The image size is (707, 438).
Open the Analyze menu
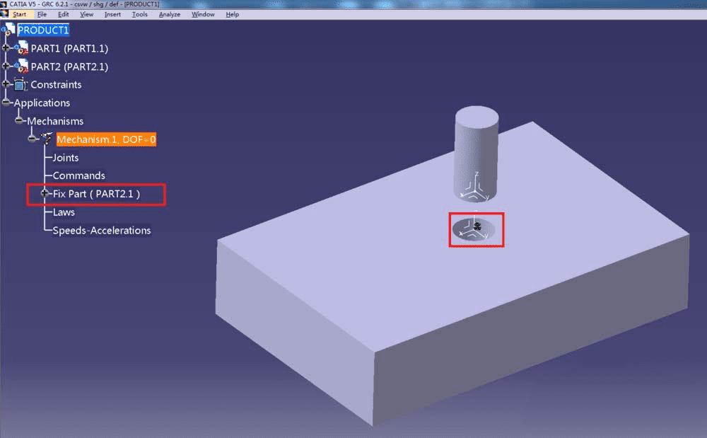(x=170, y=14)
